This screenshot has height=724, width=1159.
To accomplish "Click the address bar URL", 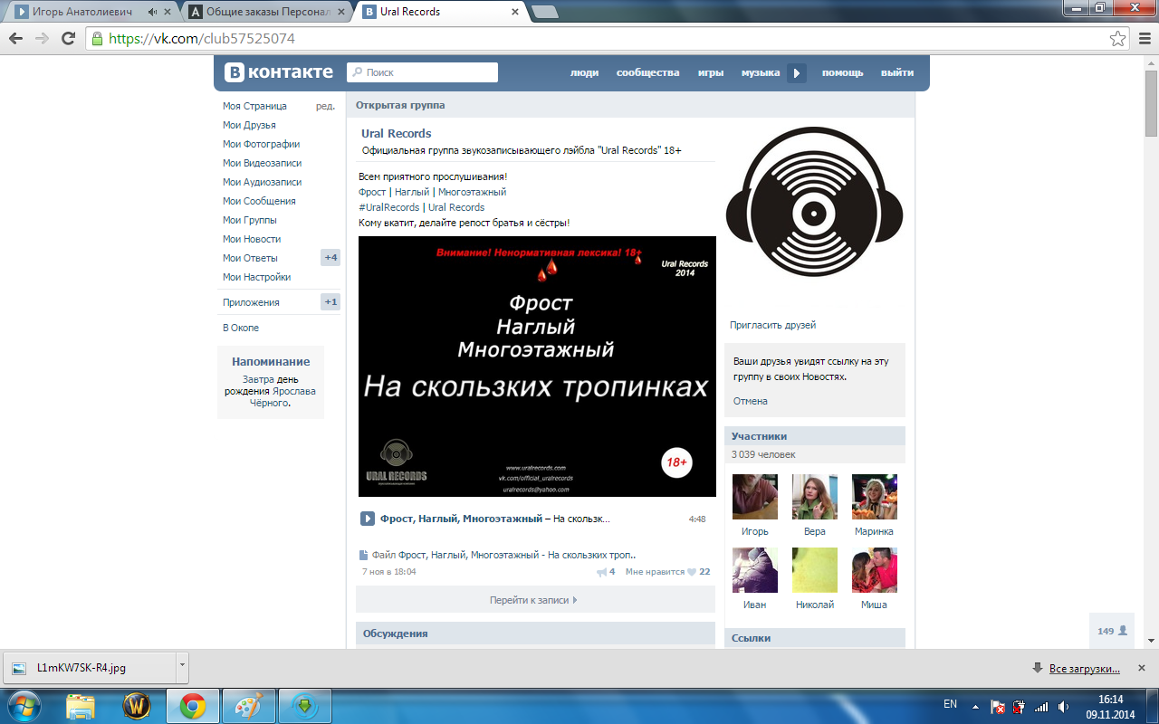I will pos(201,39).
